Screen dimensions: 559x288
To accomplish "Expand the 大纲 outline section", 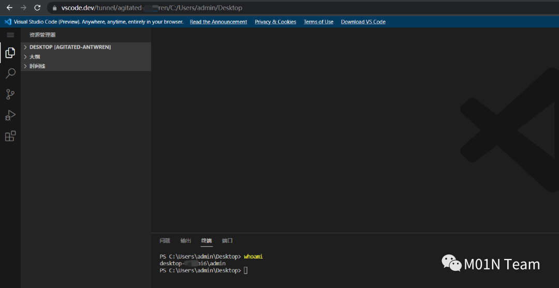I will pos(86,56).
